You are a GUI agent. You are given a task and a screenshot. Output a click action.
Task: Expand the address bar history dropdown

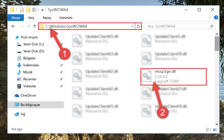tap(133, 26)
